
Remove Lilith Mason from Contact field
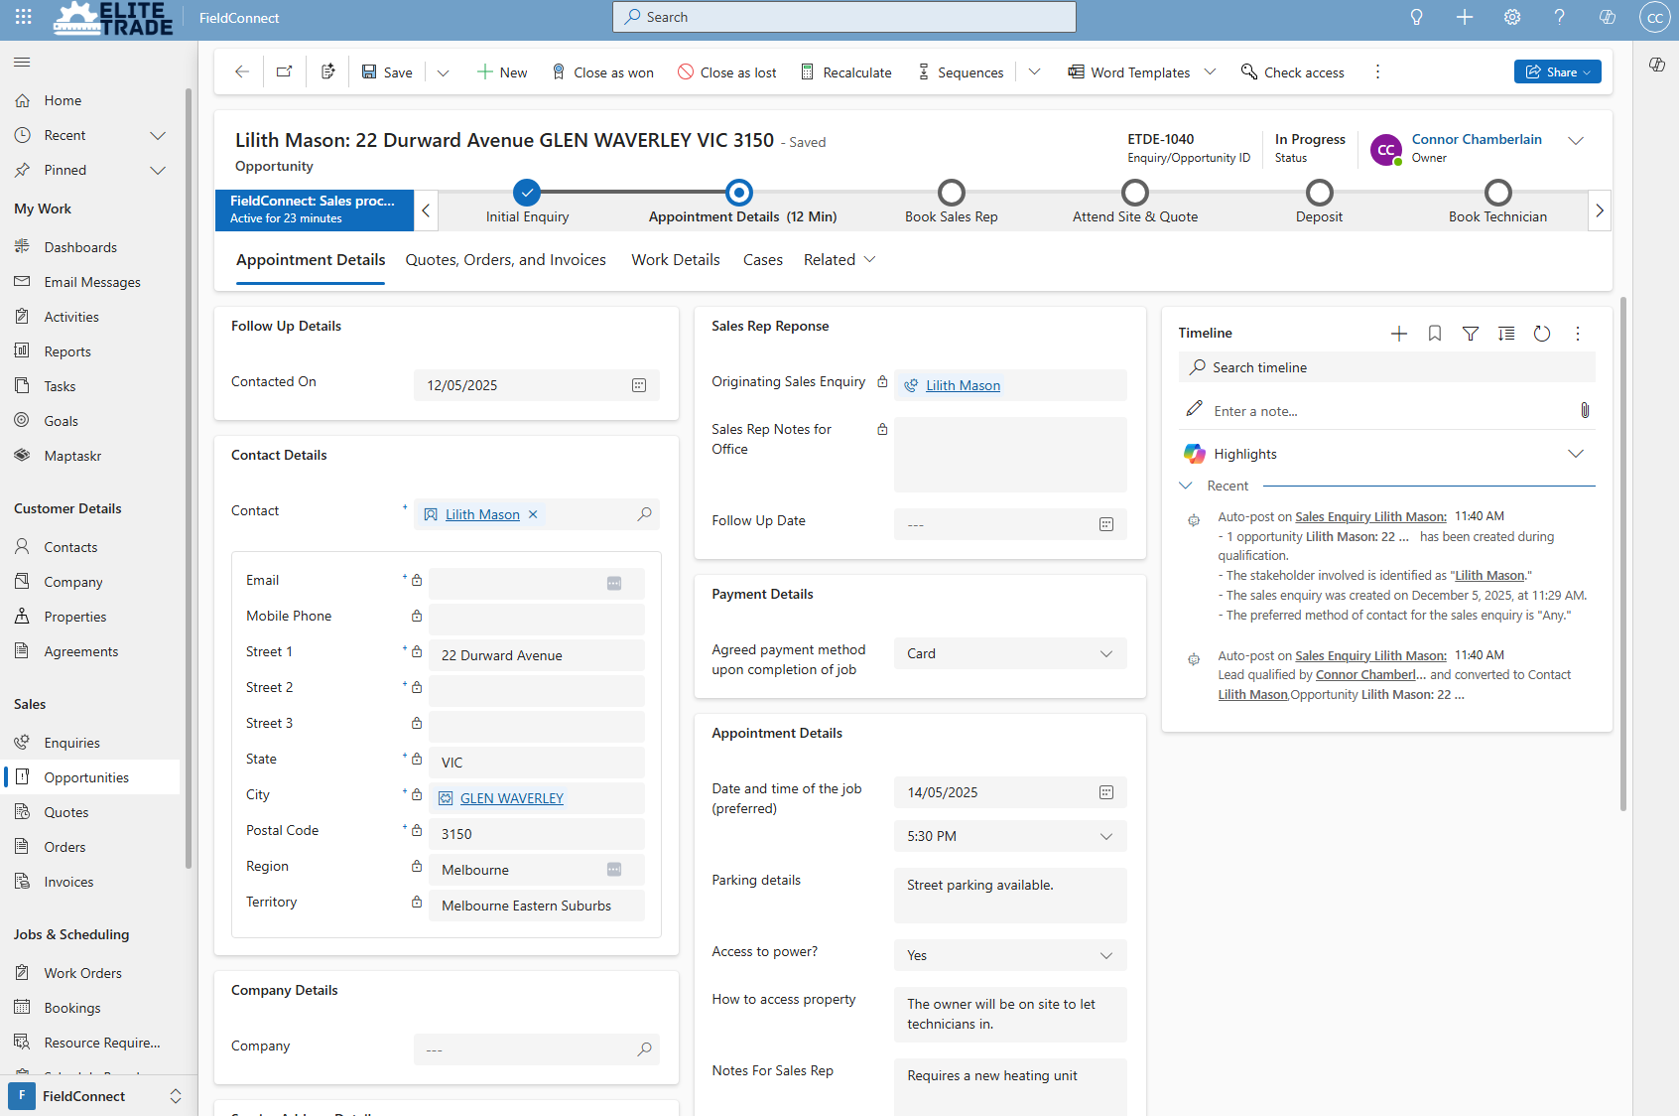pyautogui.click(x=533, y=514)
